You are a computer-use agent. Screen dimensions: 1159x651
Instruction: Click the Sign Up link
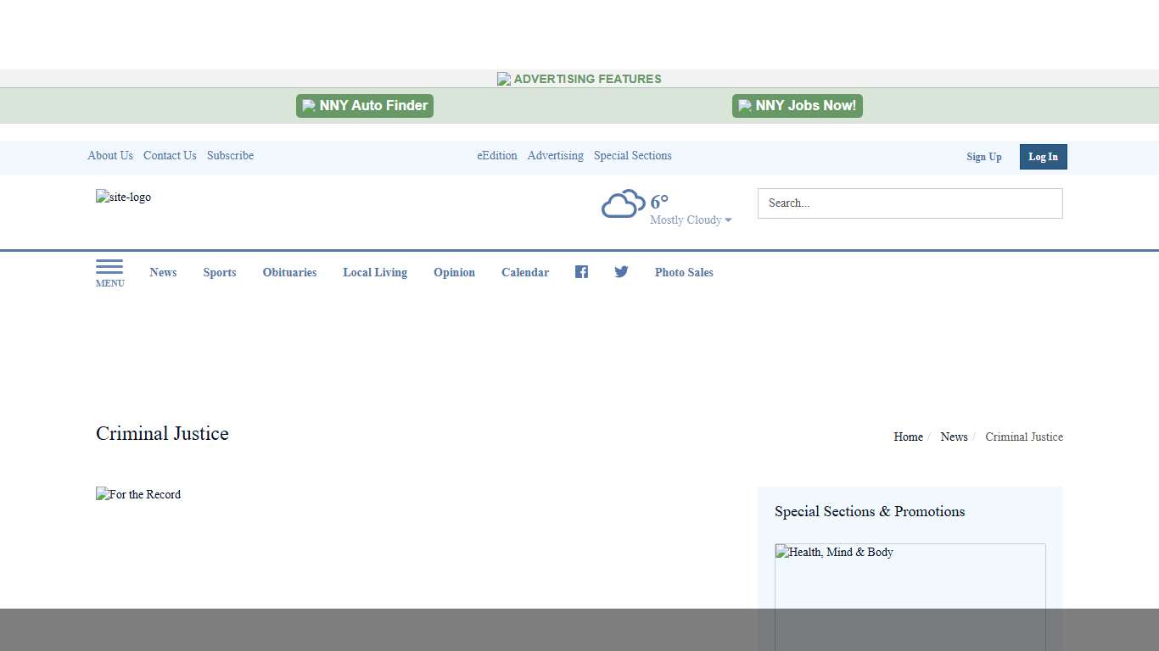click(984, 157)
